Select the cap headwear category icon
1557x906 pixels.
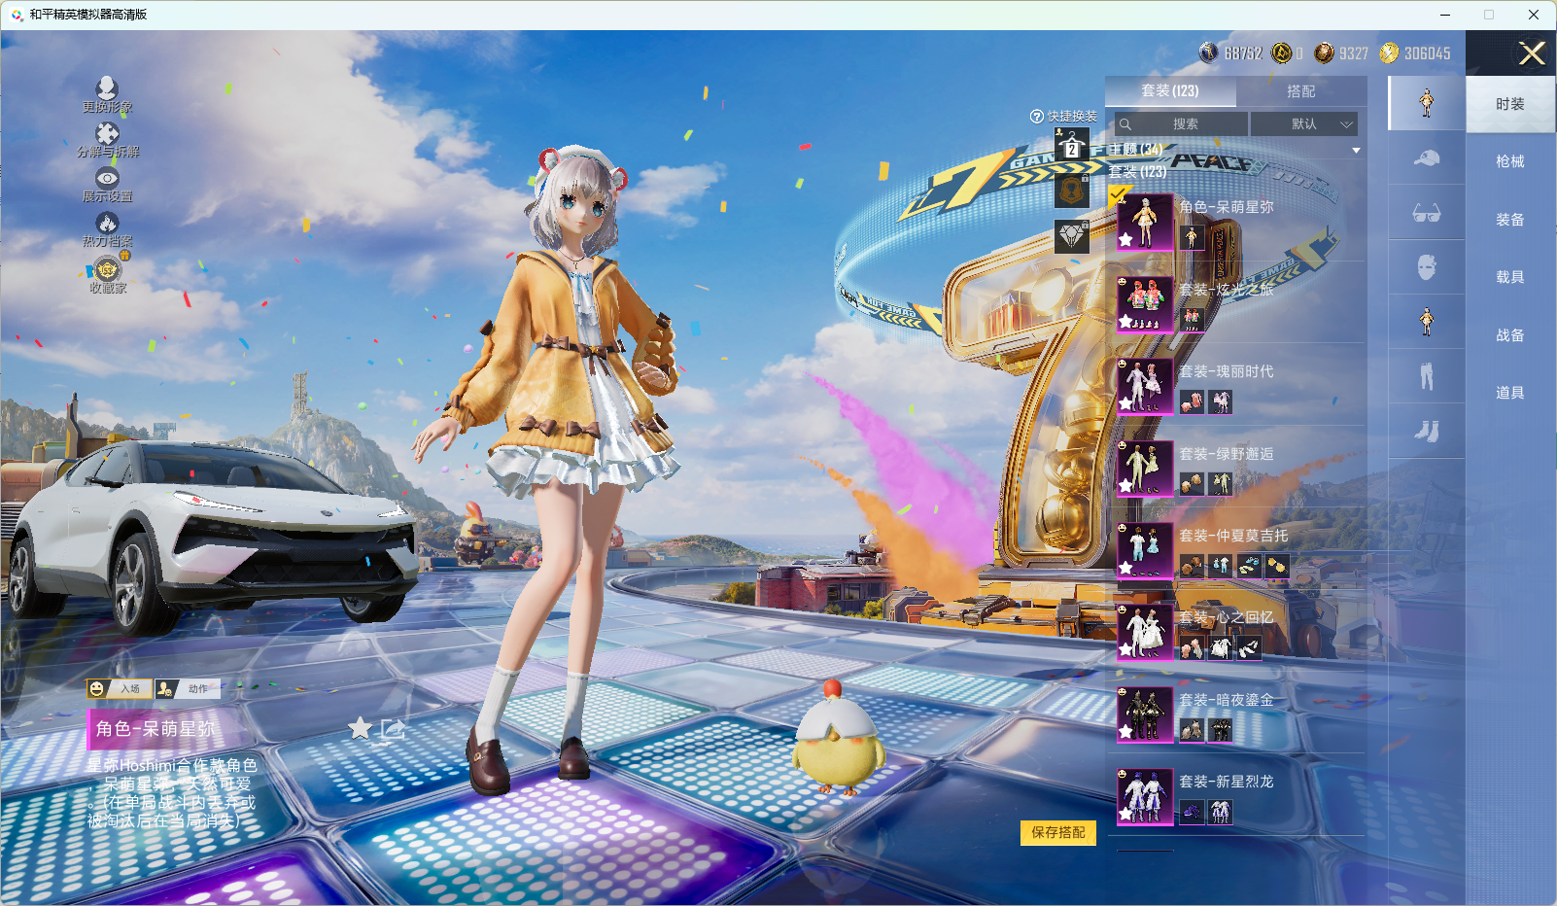1426,157
